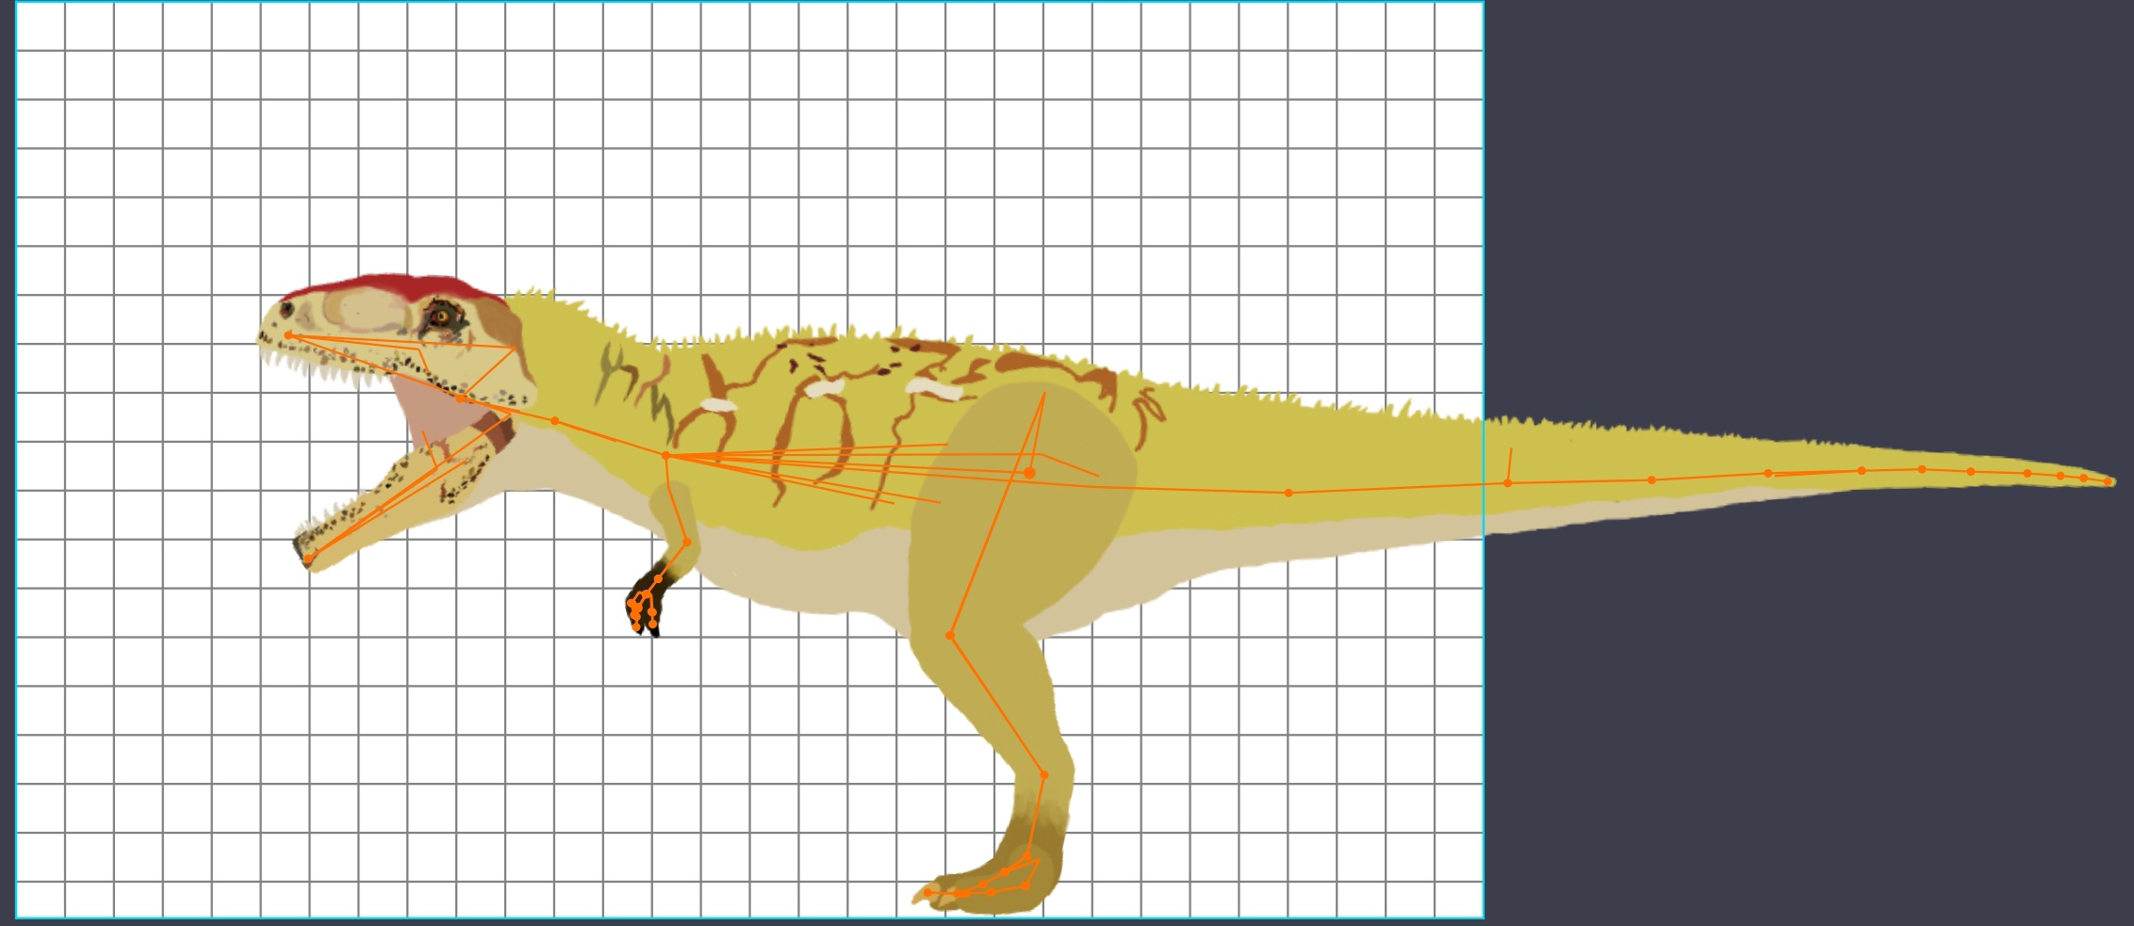Click the thigh bone between hip and knee

[990, 554]
